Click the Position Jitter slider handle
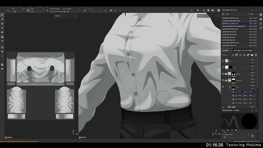The width and height of the screenshot is (263, 148). 225,137
